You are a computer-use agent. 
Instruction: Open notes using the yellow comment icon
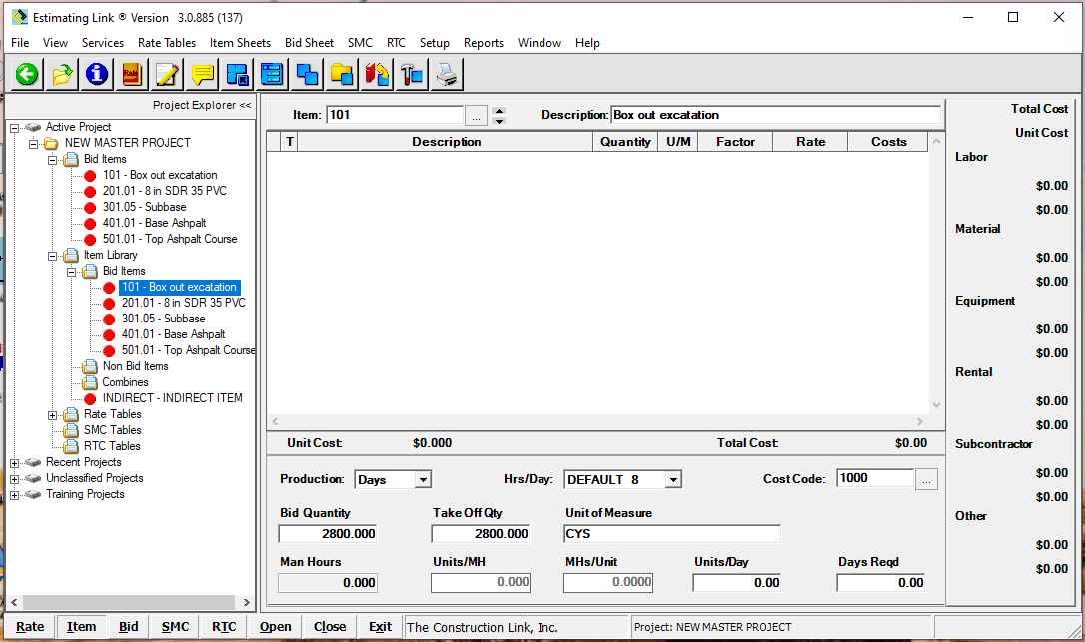(201, 74)
